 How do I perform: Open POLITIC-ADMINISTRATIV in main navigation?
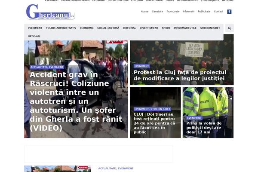61,28
